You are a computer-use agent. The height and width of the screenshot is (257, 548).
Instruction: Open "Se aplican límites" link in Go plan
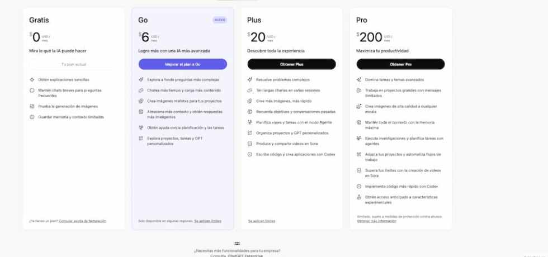(207, 221)
